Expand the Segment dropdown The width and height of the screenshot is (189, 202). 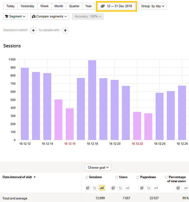(x=15, y=17)
